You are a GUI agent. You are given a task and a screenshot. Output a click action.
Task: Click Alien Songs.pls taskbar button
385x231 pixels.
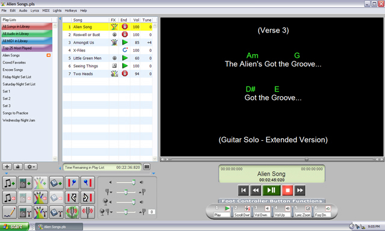59,227
